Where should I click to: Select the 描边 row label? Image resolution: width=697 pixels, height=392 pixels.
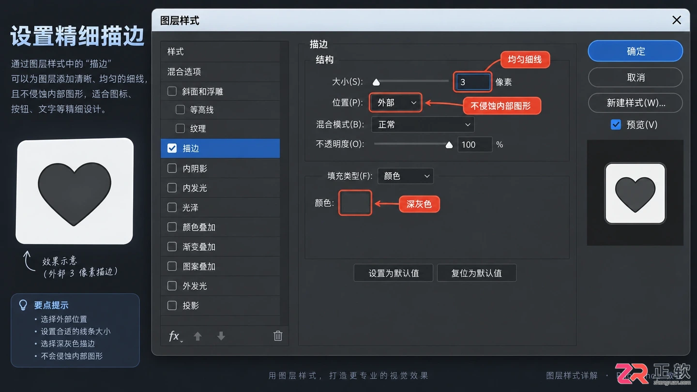[191, 149]
